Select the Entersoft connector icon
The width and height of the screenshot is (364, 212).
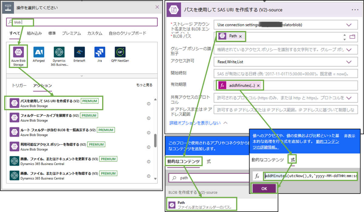tap(79, 52)
